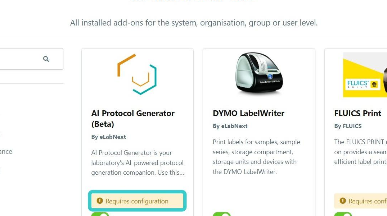Toggle the FLUICS Print add-on switch

point(343,214)
